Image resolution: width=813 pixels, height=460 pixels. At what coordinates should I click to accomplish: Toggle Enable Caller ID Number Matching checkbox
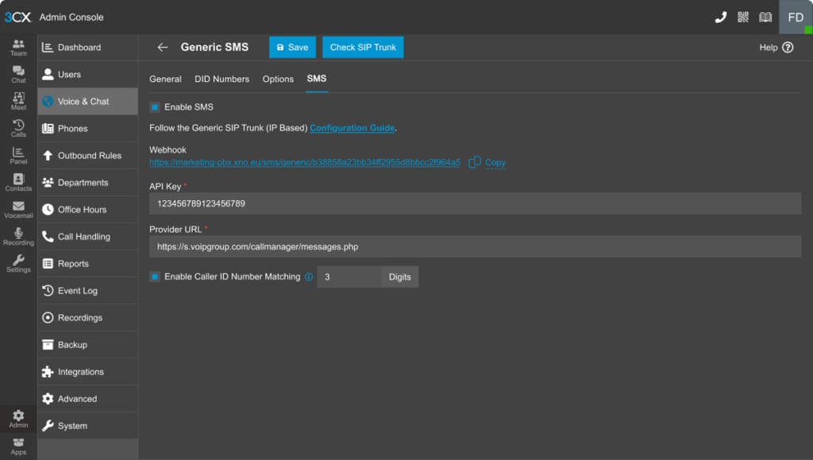point(155,277)
